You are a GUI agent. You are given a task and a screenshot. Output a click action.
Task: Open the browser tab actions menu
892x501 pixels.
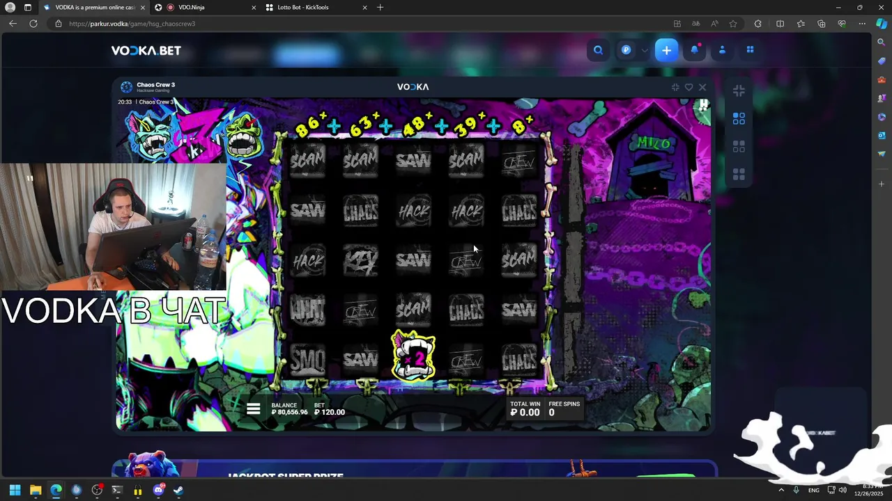(x=28, y=7)
